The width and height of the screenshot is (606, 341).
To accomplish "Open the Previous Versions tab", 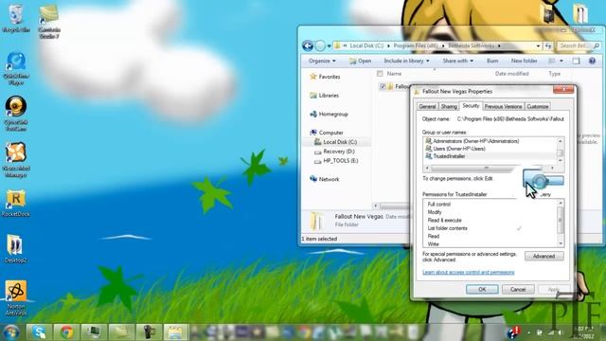I will click(x=503, y=106).
